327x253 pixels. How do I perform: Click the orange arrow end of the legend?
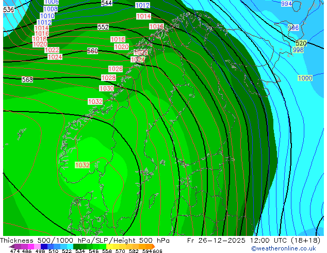[154, 246]
